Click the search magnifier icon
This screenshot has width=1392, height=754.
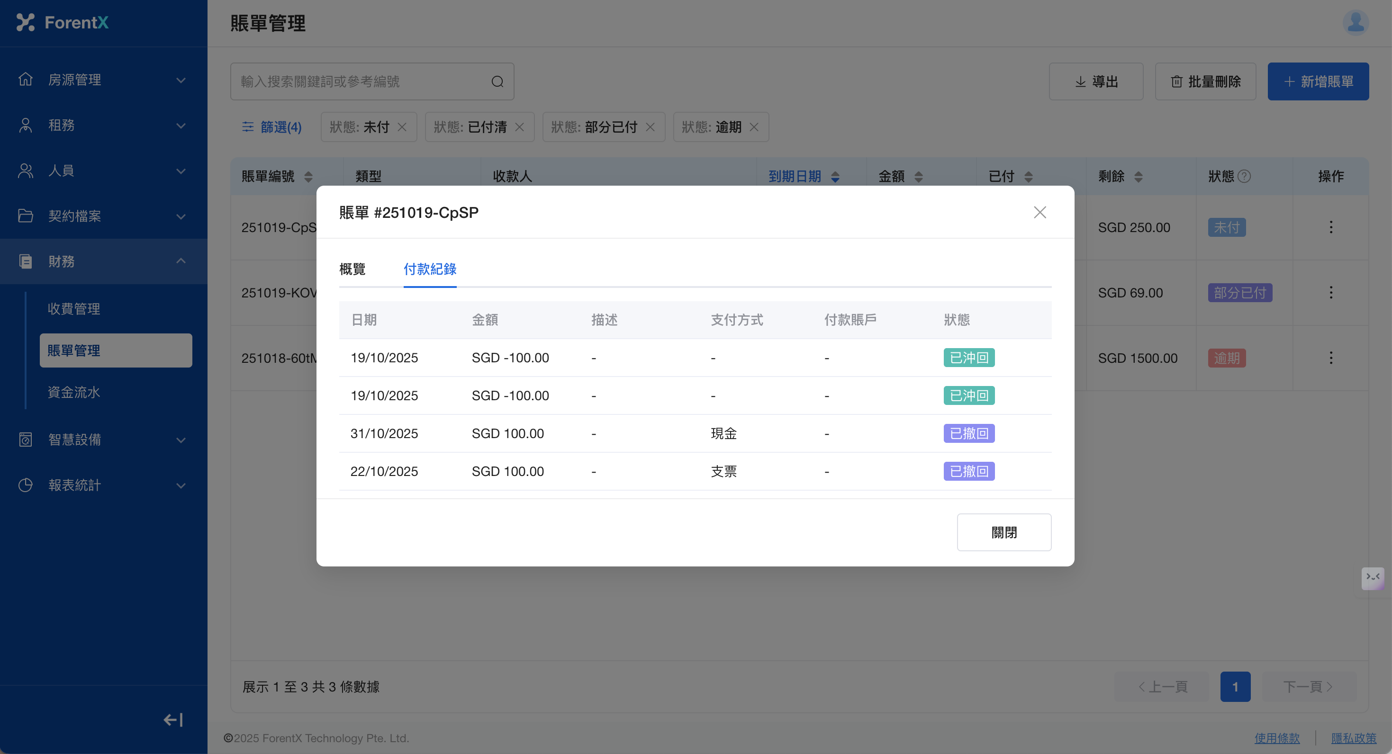(x=497, y=81)
